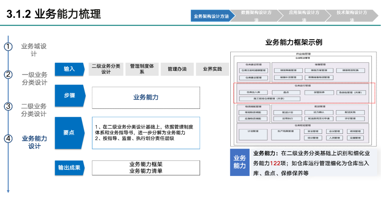Click the 储备策略管理 box
Viewport: 381px width, 214px height.
(288, 70)
